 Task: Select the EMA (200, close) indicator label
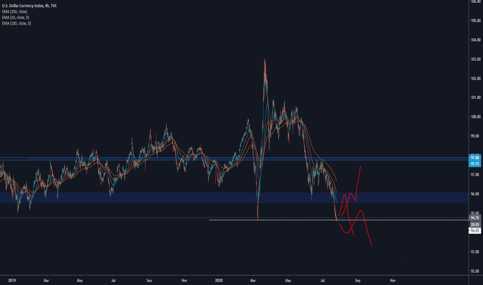(15, 11)
